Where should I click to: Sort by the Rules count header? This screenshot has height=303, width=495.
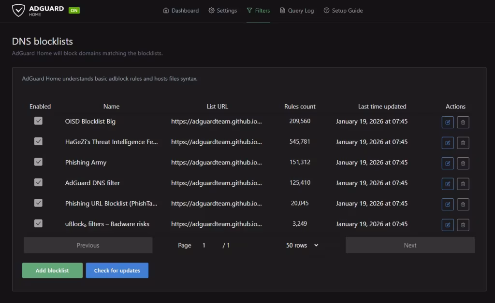click(300, 107)
